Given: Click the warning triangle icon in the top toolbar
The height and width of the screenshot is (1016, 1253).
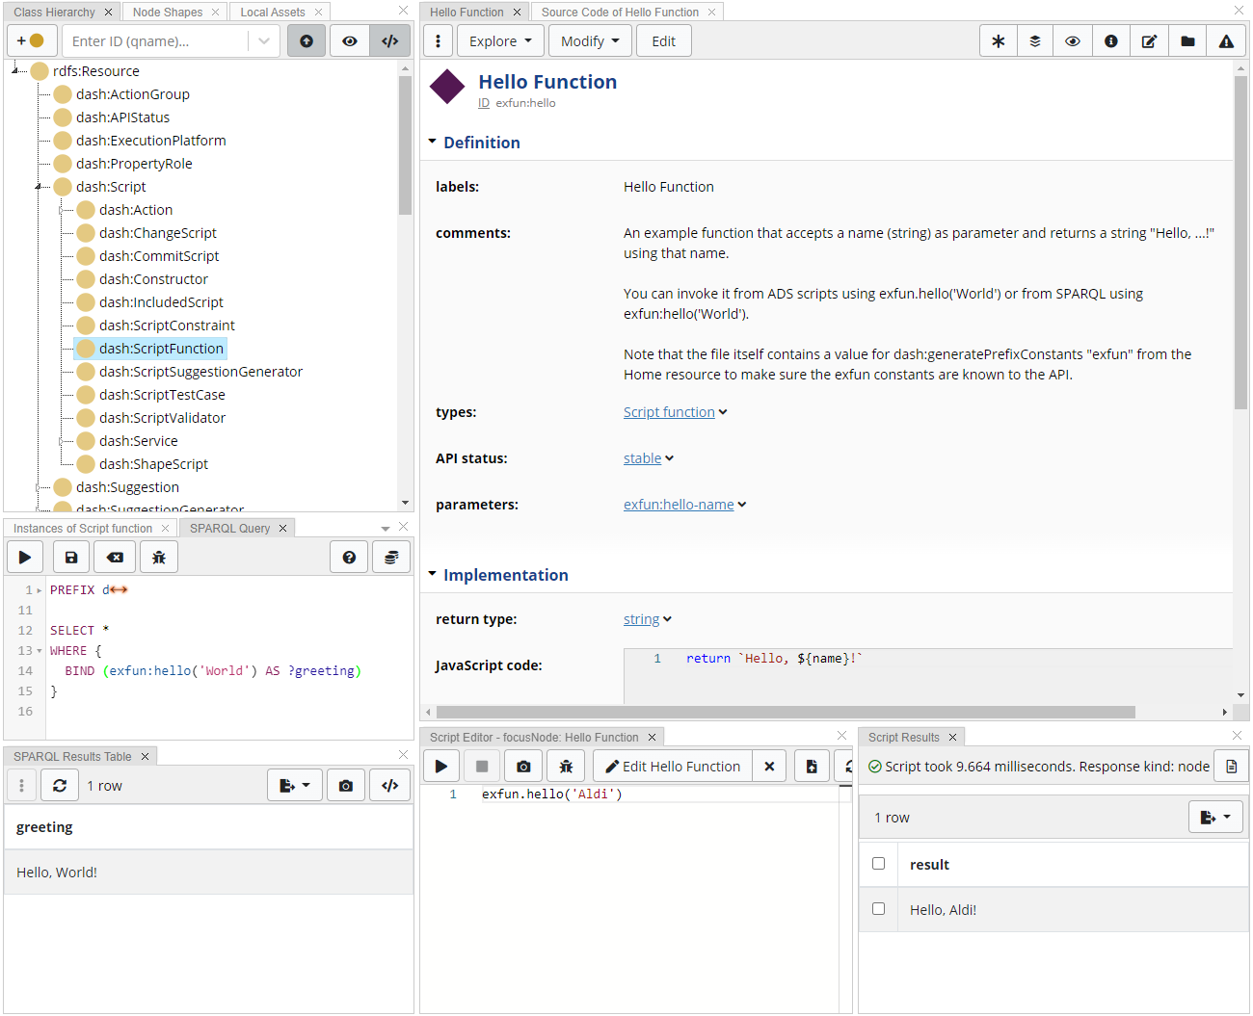Looking at the screenshot, I should tap(1226, 40).
